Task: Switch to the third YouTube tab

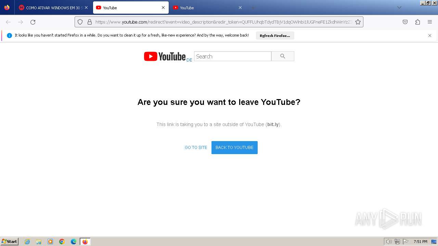Action: coord(208,8)
